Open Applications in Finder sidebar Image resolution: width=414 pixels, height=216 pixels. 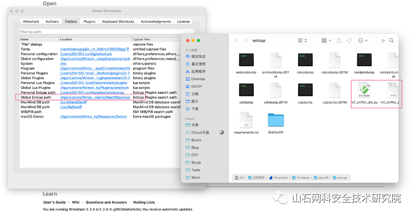196,72
